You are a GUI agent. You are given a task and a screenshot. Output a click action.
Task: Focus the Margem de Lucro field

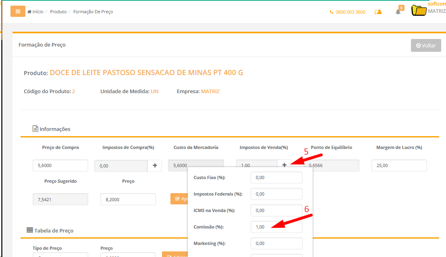pos(398,165)
